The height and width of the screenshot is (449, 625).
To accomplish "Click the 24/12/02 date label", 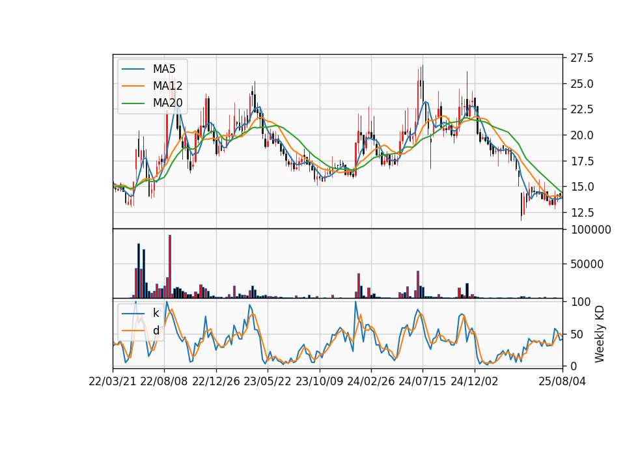I will 475,381.
